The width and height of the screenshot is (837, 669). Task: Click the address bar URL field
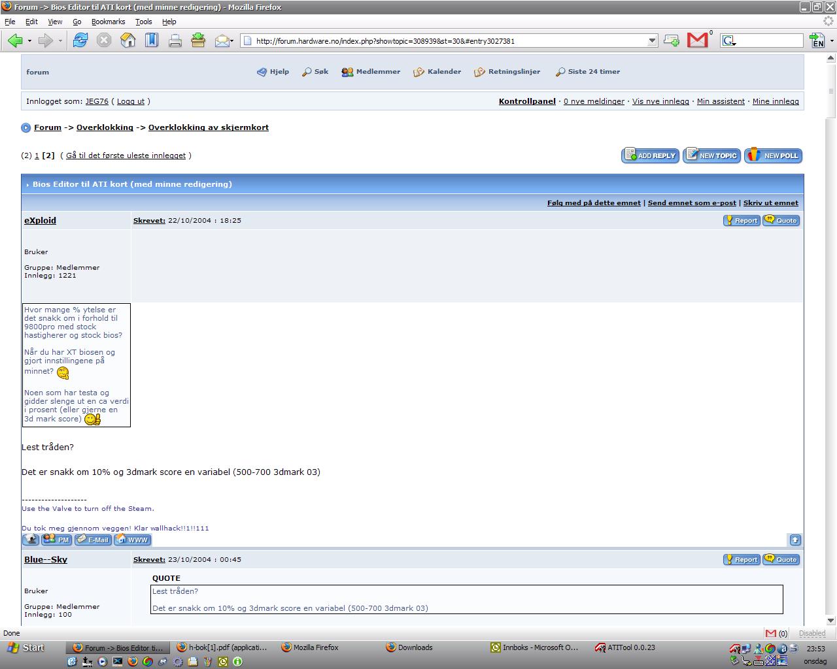pyautogui.click(x=450, y=41)
